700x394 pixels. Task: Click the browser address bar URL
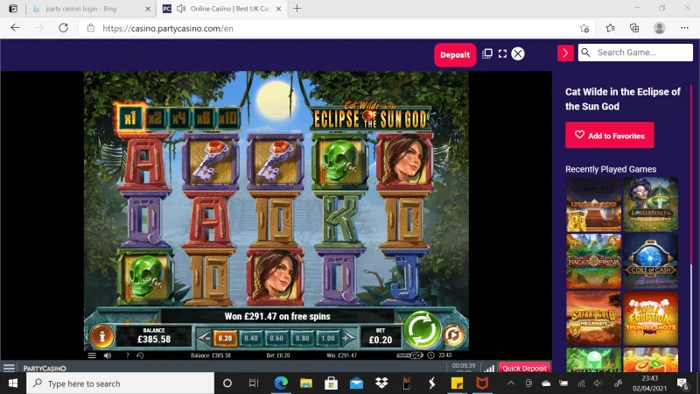(x=167, y=28)
